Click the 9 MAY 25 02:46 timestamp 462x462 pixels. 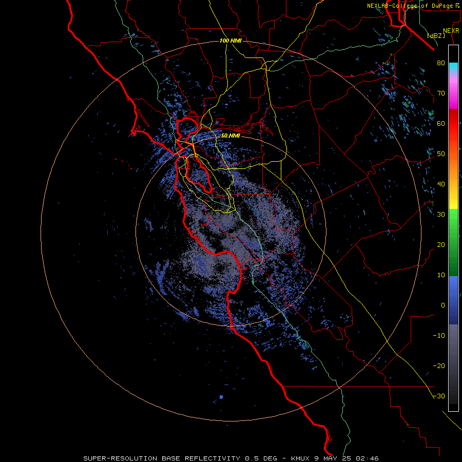pos(347,458)
